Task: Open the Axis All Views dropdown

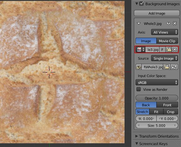Action: (x=164, y=32)
